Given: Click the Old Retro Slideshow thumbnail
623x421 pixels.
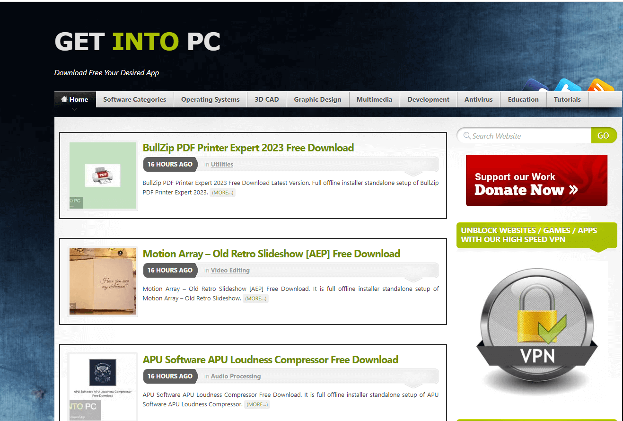Looking at the screenshot, I should [103, 281].
